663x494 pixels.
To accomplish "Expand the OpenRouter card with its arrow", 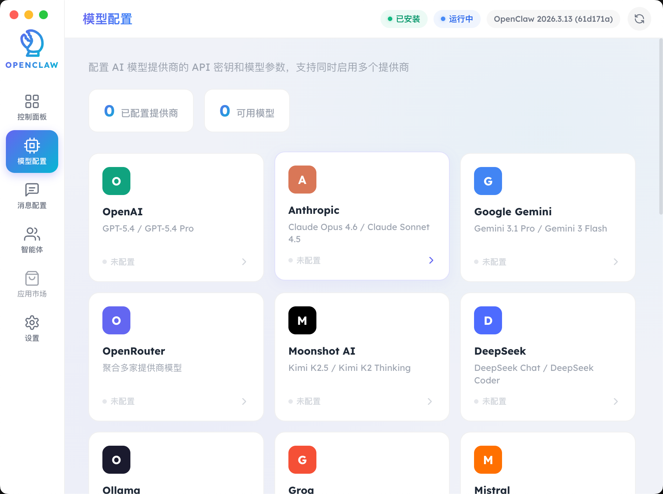I will click(x=244, y=401).
